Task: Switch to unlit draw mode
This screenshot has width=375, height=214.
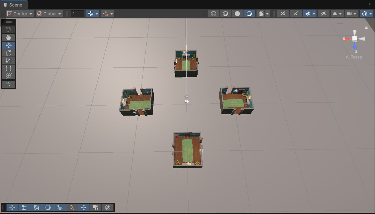Action: (x=237, y=14)
